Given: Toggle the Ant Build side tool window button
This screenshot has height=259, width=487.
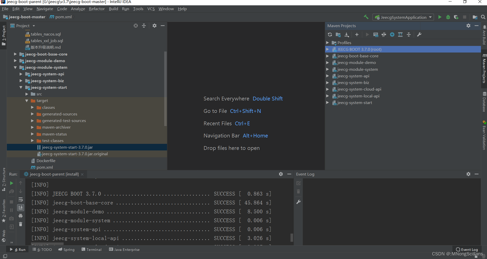Looking at the screenshot, I should [484, 35].
